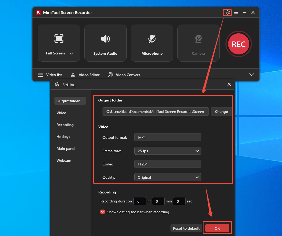
Task: Select the Webcam settings section
Action: pyautogui.click(x=64, y=160)
